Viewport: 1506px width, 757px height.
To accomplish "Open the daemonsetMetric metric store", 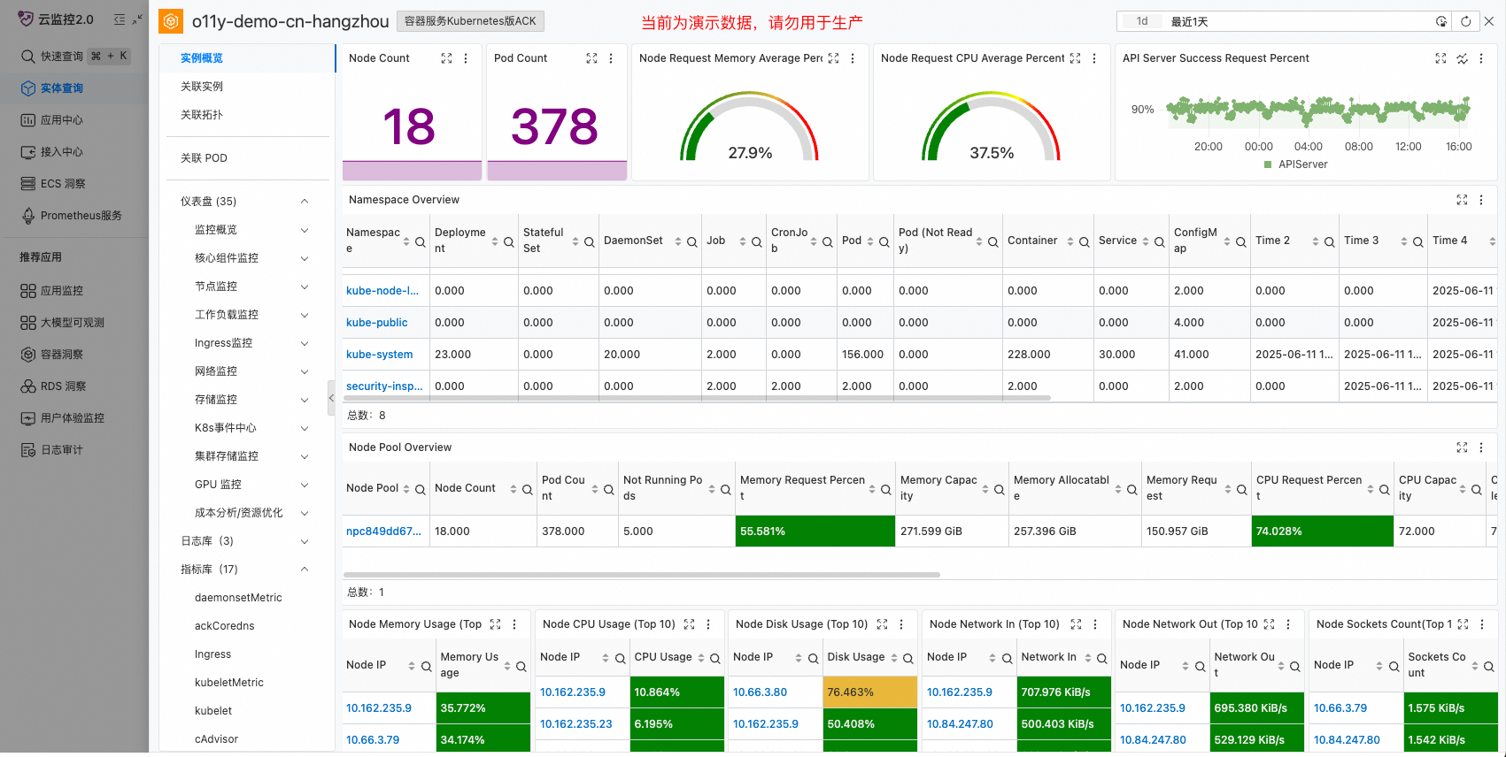I will pyautogui.click(x=238, y=598).
